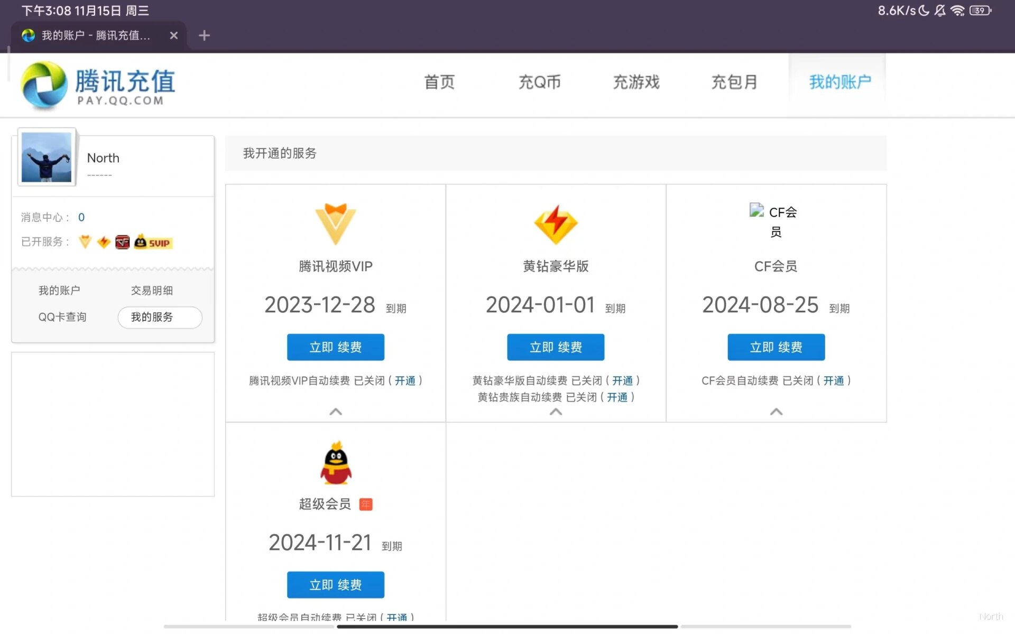Image resolution: width=1015 pixels, height=634 pixels.
Task: Click the Tencent Video VIP service icon
Action: point(336,224)
